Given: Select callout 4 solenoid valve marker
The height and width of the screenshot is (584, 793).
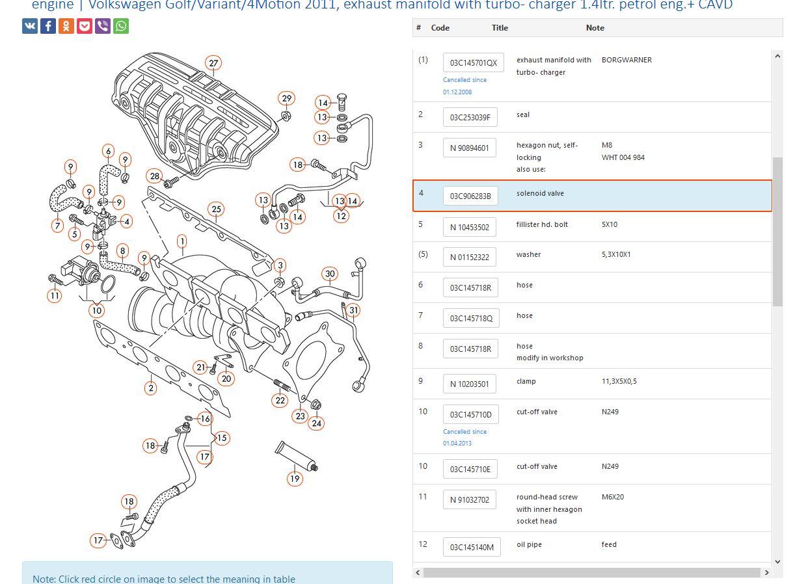Looking at the screenshot, I should [126, 221].
